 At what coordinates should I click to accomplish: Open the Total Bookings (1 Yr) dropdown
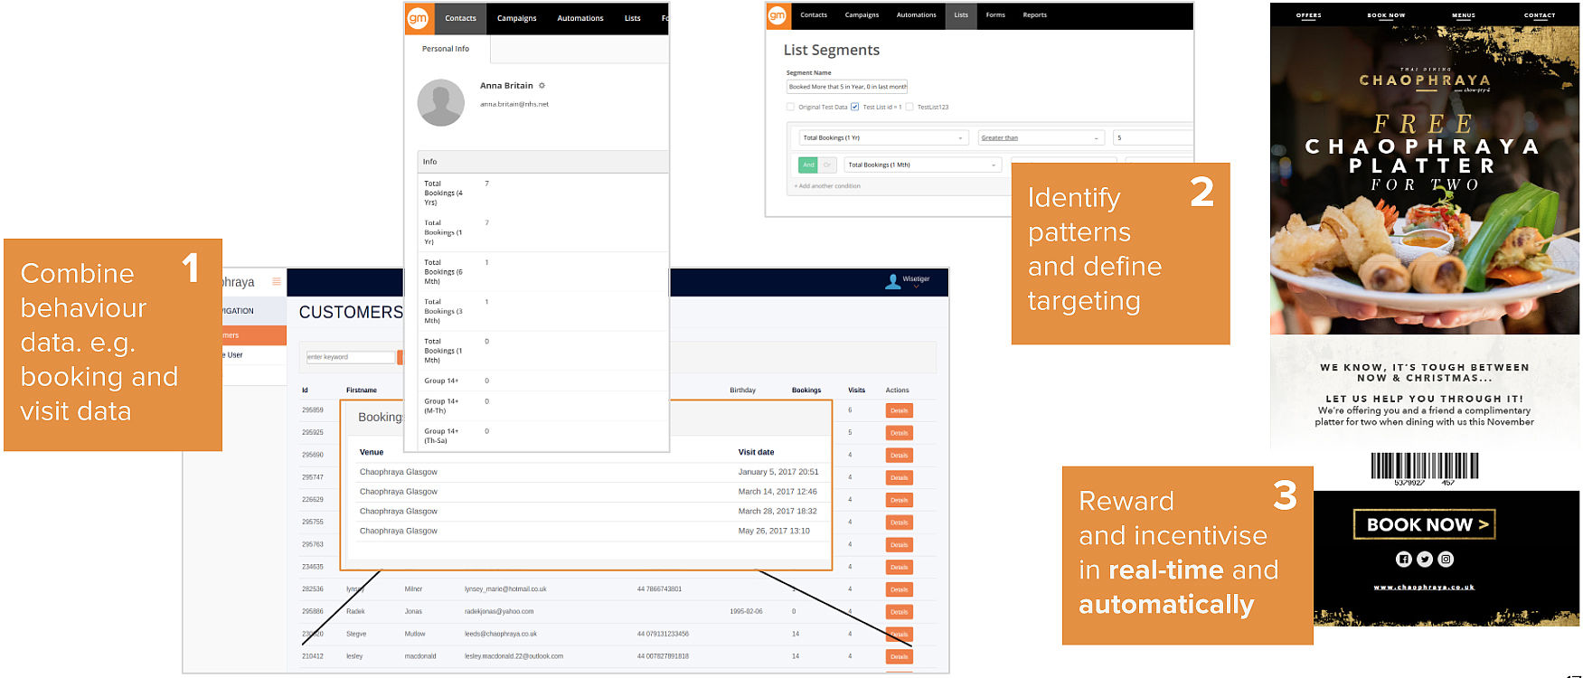(883, 138)
